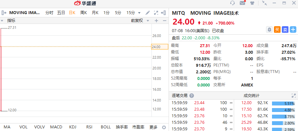This screenshot has width=298, height=131.
Task: Click the 3.75% volume bar
Action: 283,117
